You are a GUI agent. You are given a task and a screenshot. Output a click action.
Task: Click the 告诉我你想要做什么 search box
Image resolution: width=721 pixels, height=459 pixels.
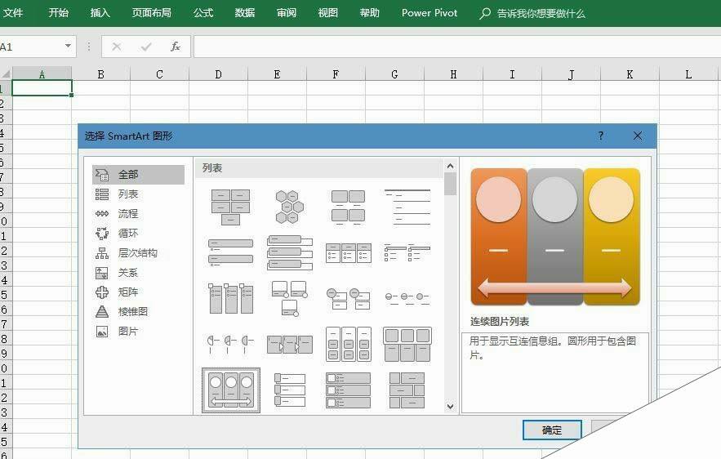point(533,13)
